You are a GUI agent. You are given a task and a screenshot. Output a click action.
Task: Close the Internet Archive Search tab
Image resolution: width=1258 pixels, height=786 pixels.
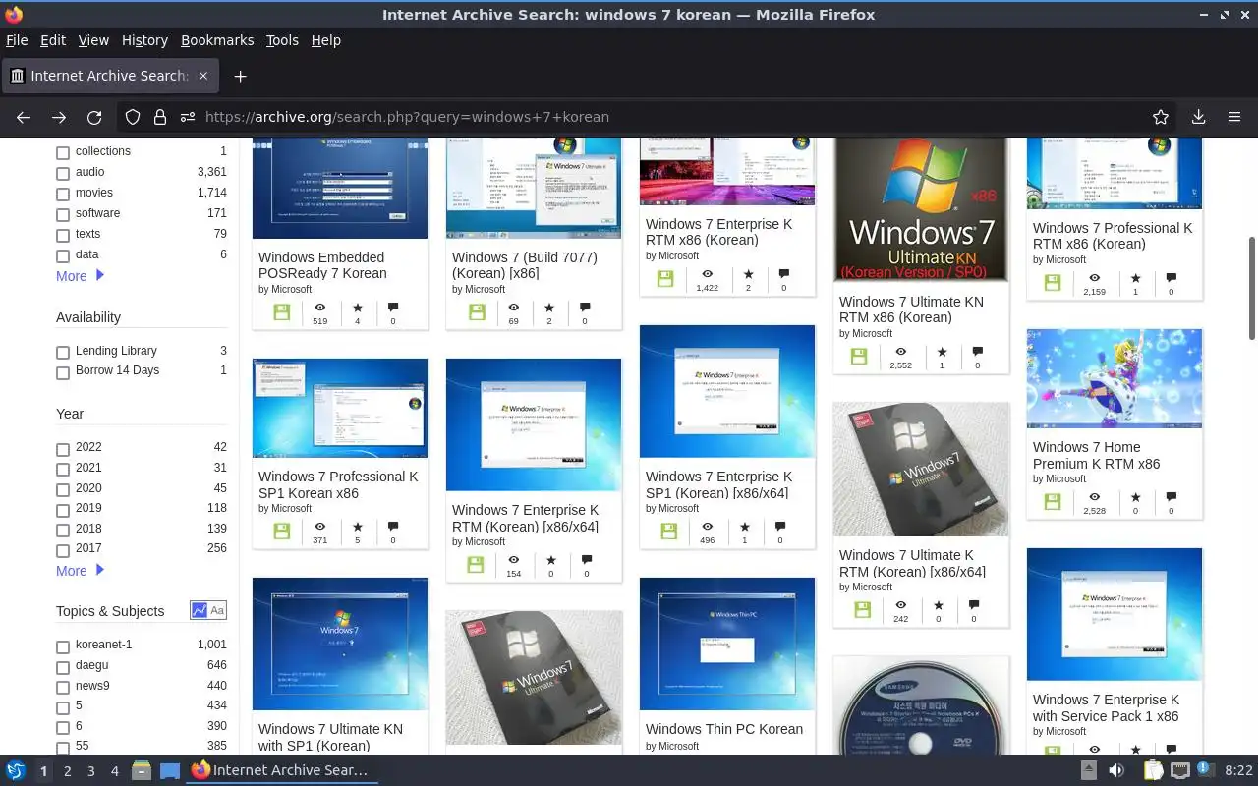point(203,76)
